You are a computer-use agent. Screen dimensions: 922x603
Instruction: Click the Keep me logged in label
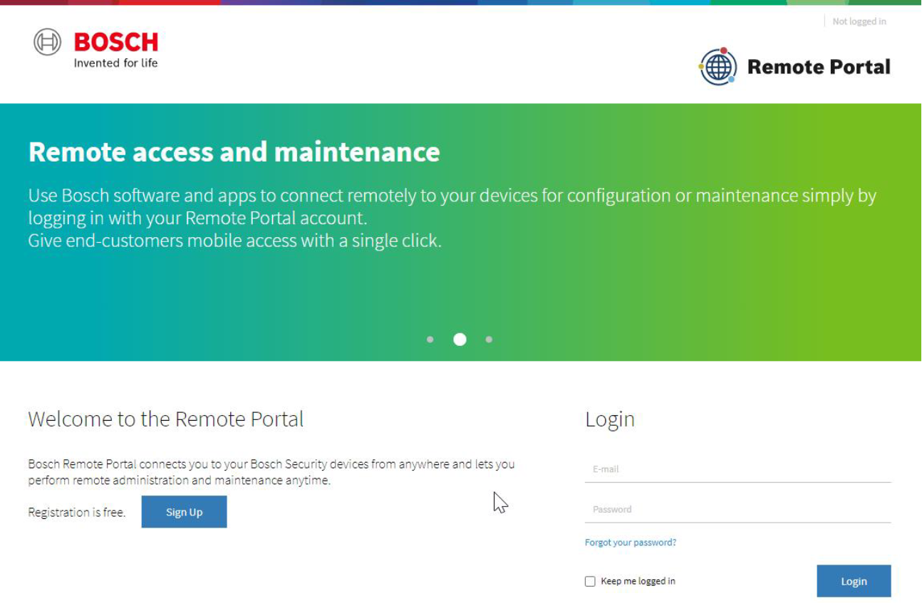coord(638,581)
